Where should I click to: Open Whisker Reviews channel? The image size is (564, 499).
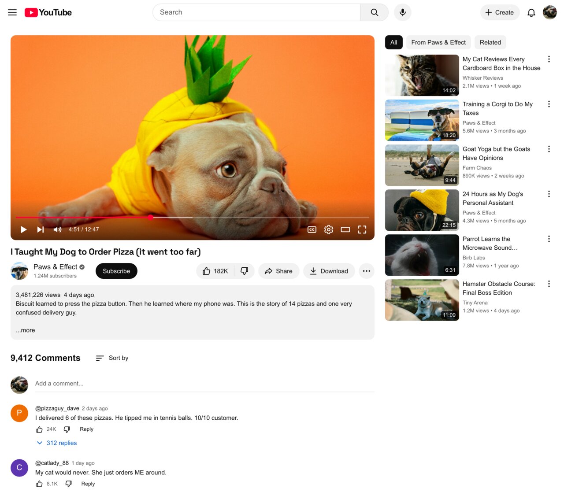tap(482, 78)
